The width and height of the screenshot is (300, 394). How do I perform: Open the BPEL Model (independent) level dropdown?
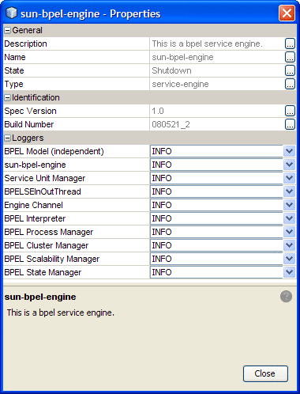point(289,151)
